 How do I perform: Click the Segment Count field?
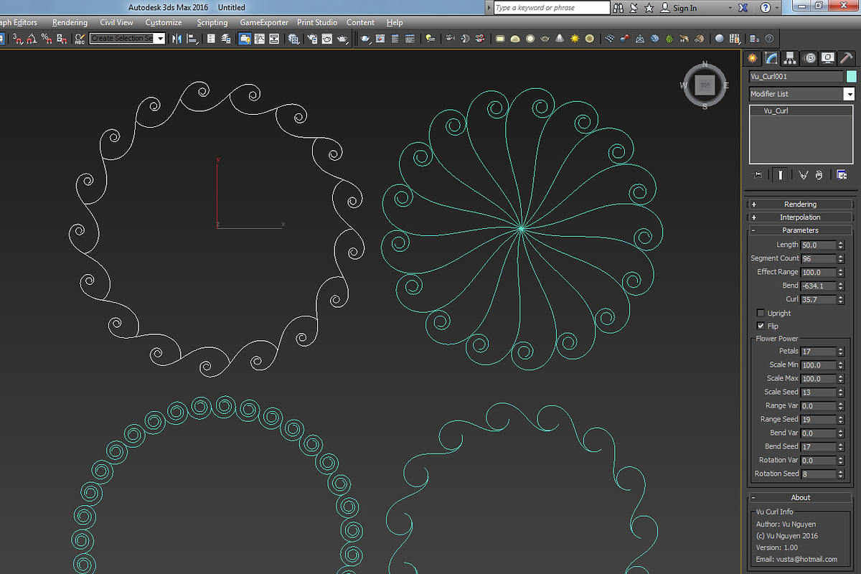[x=818, y=258]
